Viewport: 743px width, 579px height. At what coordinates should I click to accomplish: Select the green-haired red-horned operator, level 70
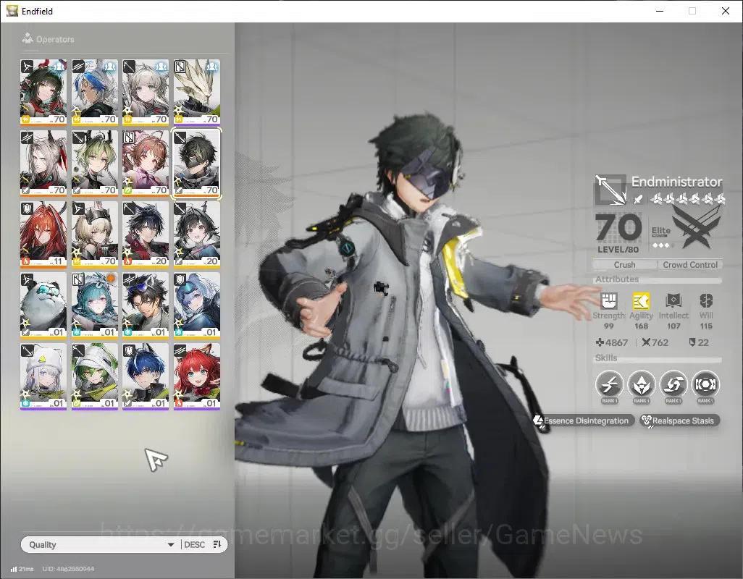[43, 93]
